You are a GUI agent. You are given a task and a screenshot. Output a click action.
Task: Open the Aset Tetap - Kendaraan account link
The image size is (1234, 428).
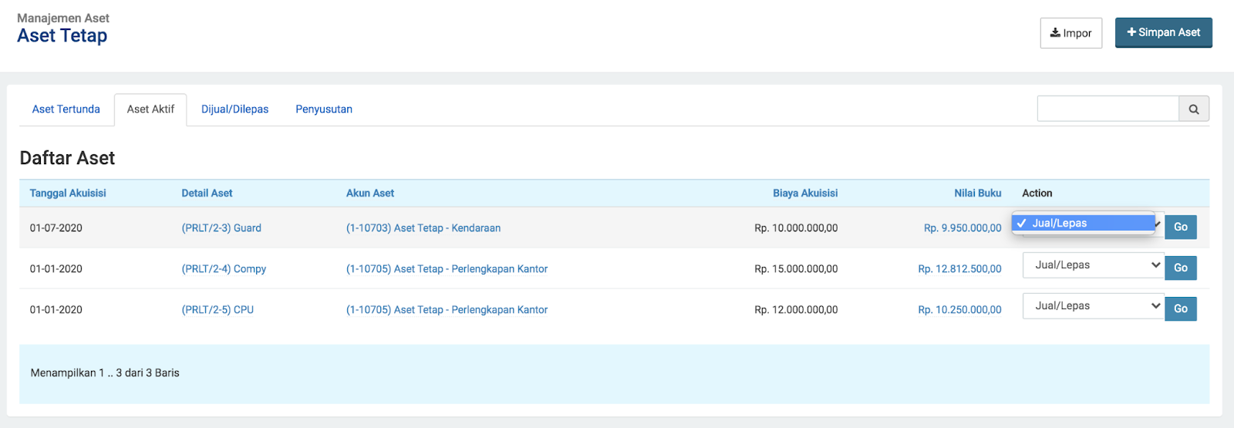click(x=423, y=228)
